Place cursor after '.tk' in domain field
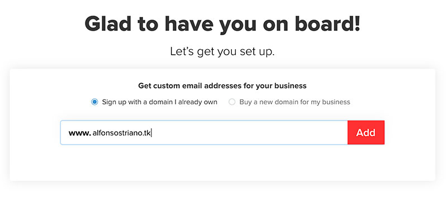The width and height of the screenshot is (447, 202). 151,133
